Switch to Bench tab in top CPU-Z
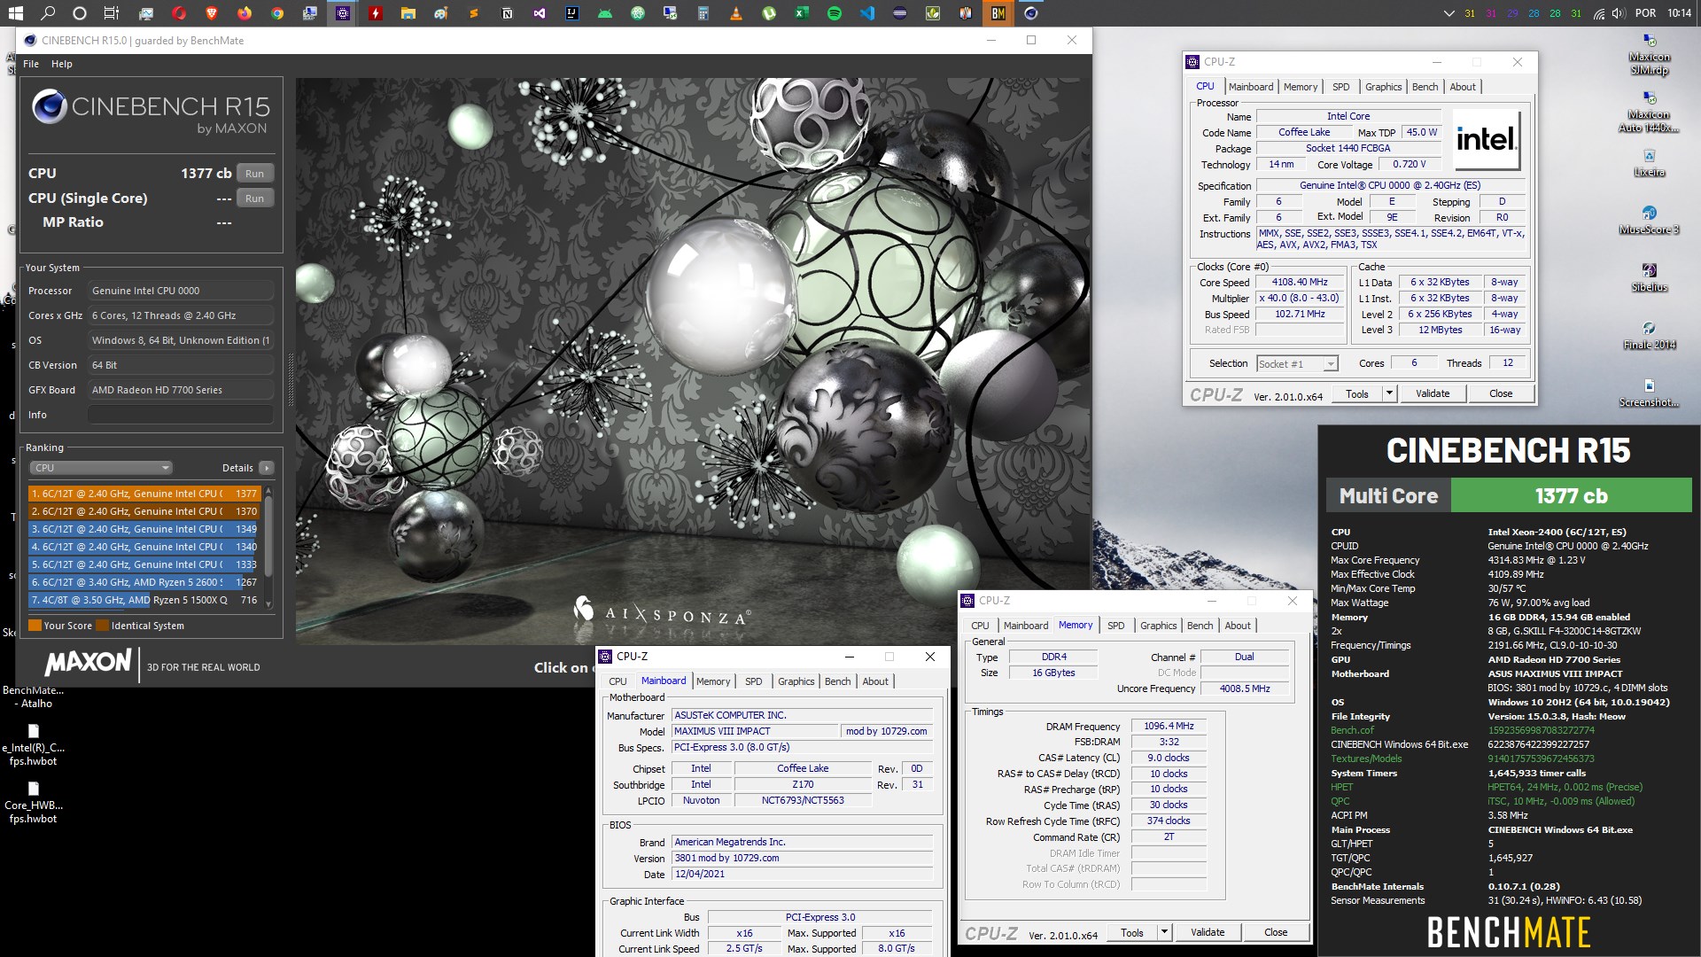Screen dimensions: 1701x957 pos(1425,87)
